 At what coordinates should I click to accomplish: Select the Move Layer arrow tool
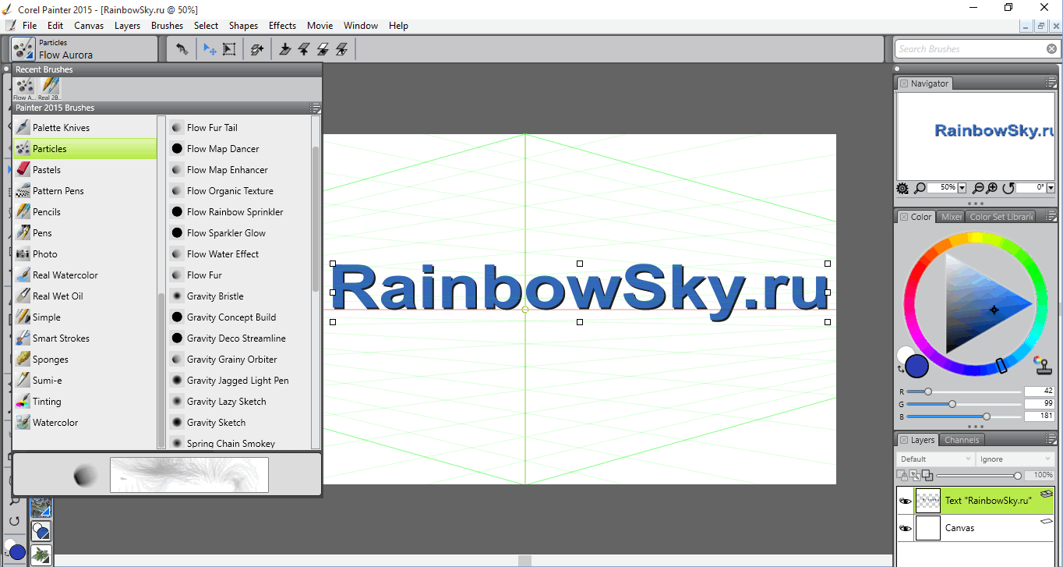210,49
